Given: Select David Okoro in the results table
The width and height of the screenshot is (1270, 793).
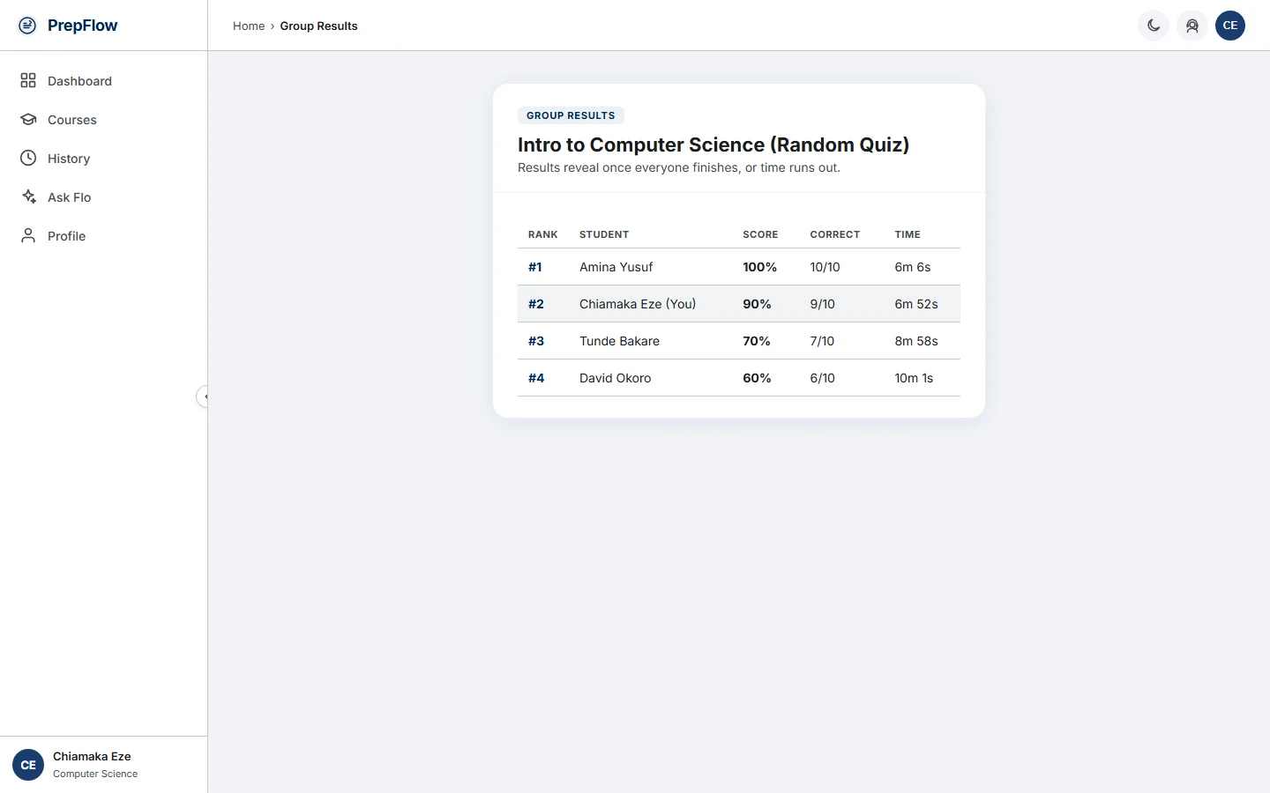Looking at the screenshot, I should (616, 378).
